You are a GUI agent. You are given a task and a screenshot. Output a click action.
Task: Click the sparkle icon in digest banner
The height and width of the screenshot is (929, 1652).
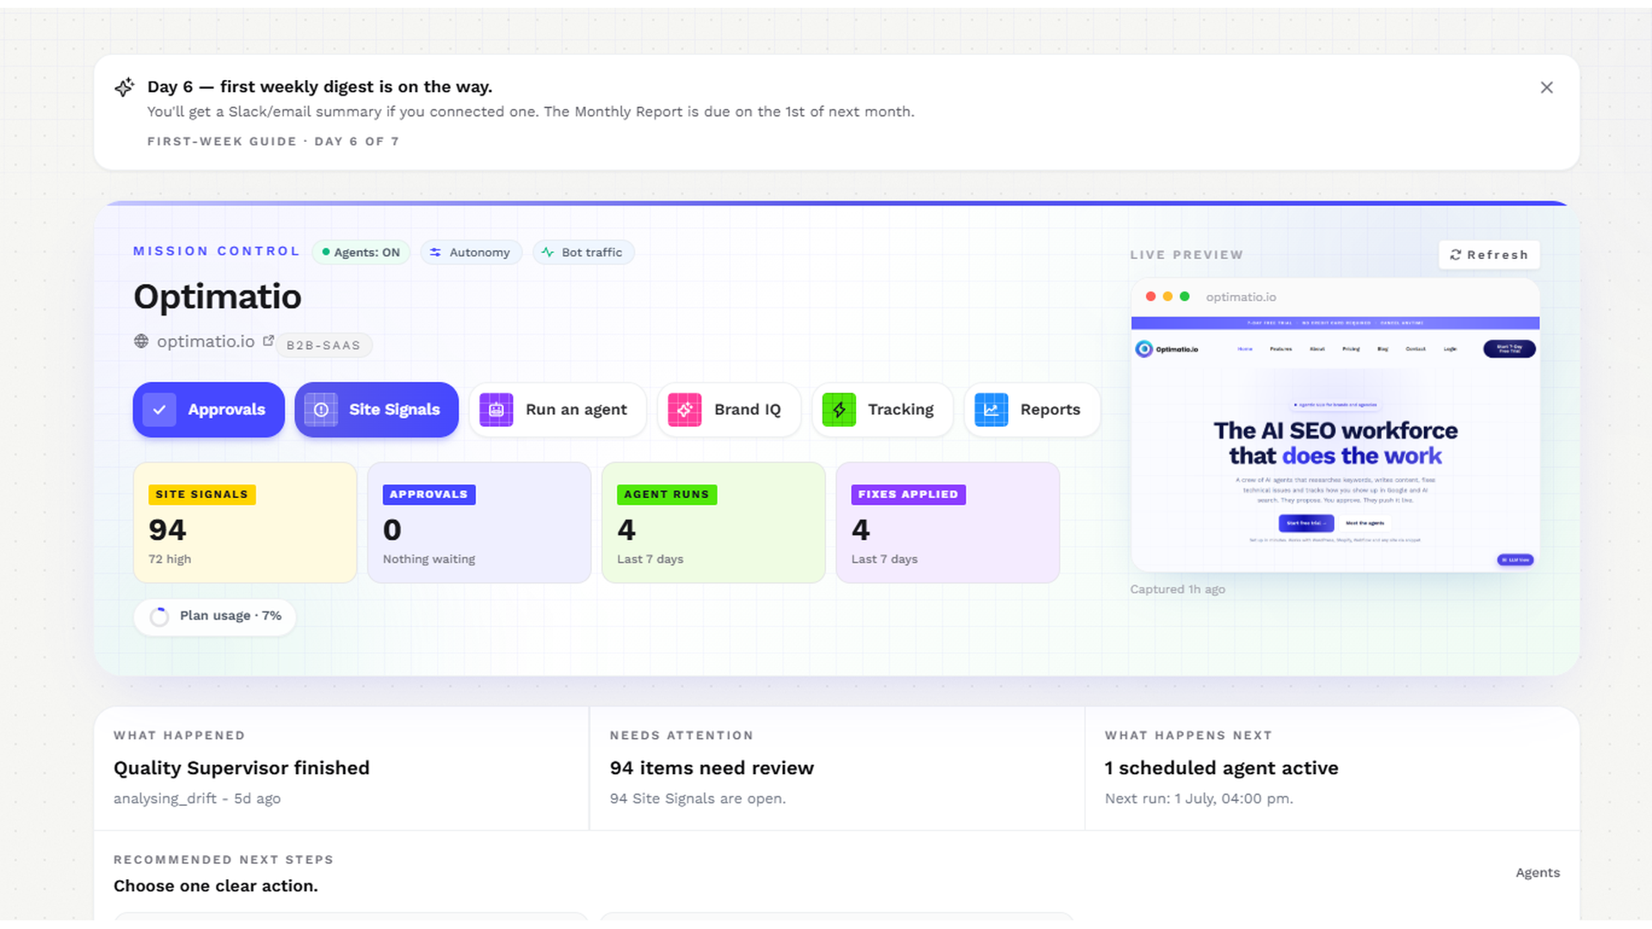[125, 87]
